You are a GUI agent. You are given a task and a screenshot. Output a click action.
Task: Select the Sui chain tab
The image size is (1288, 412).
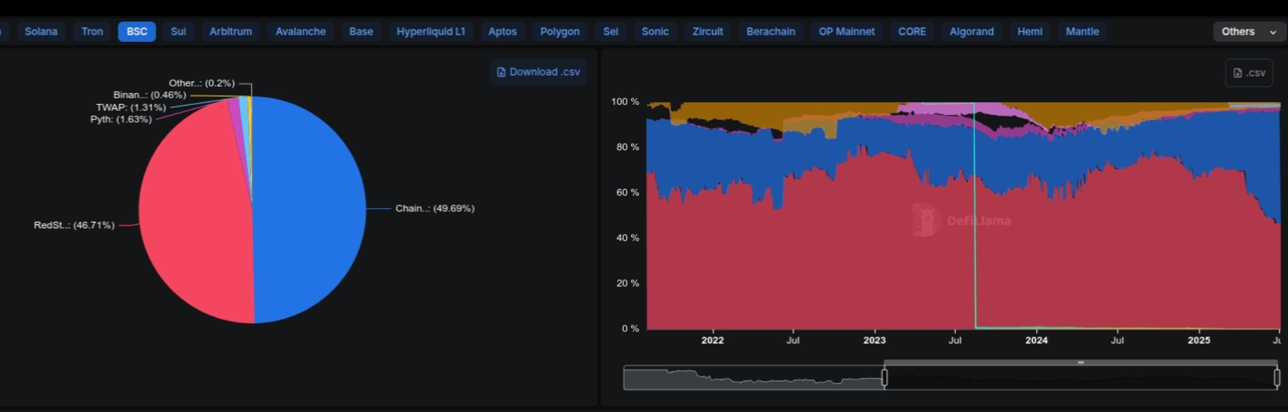pos(178,31)
